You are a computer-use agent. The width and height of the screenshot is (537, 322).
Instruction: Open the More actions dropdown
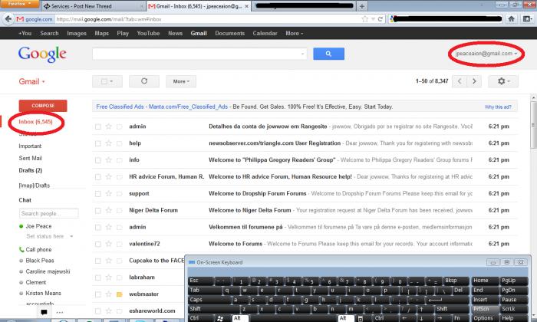(181, 81)
